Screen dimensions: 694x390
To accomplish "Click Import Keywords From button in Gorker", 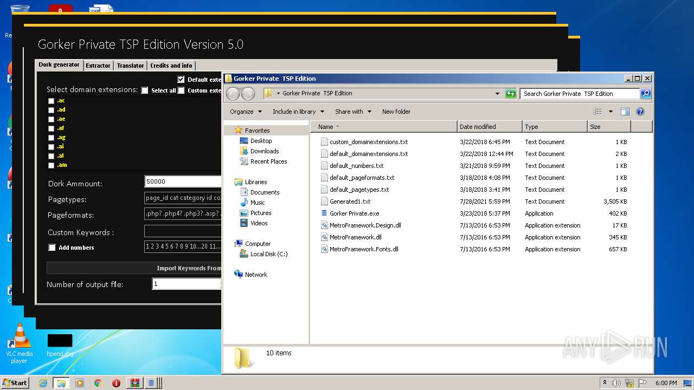I will point(134,268).
